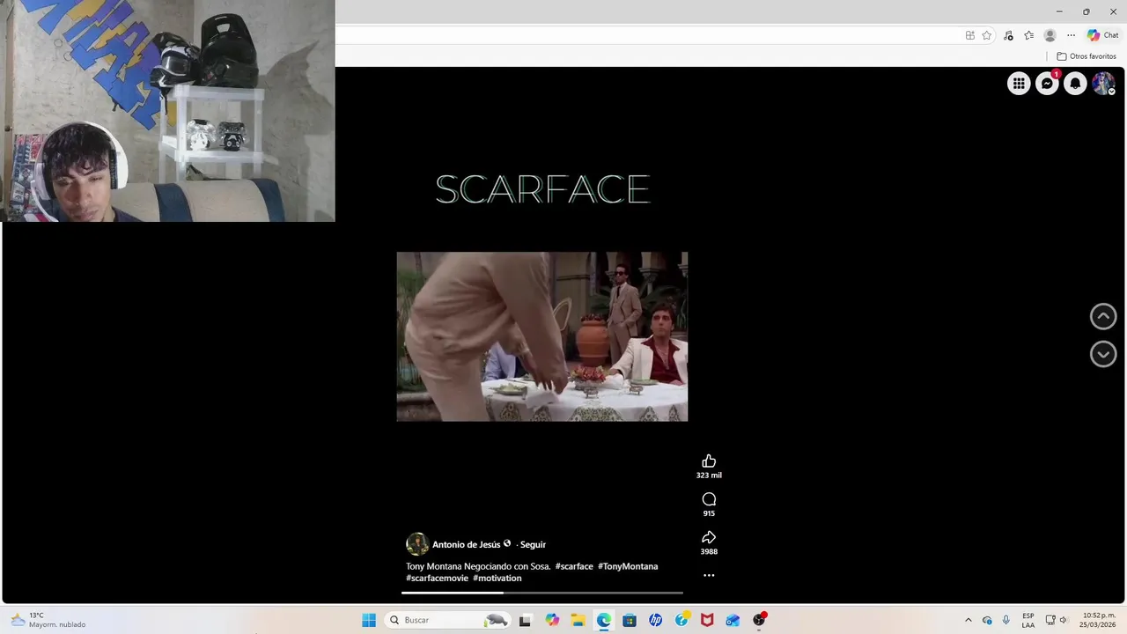Open Antonio de Jesús avatar thumbnail
Image resolution: width=1127 pixels, height=634 pixels.
pos(416,544)
